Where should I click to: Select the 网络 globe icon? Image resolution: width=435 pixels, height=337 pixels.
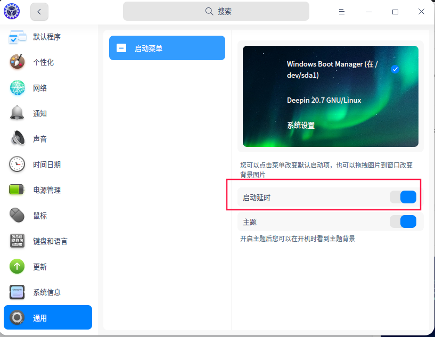pos(17,88)
